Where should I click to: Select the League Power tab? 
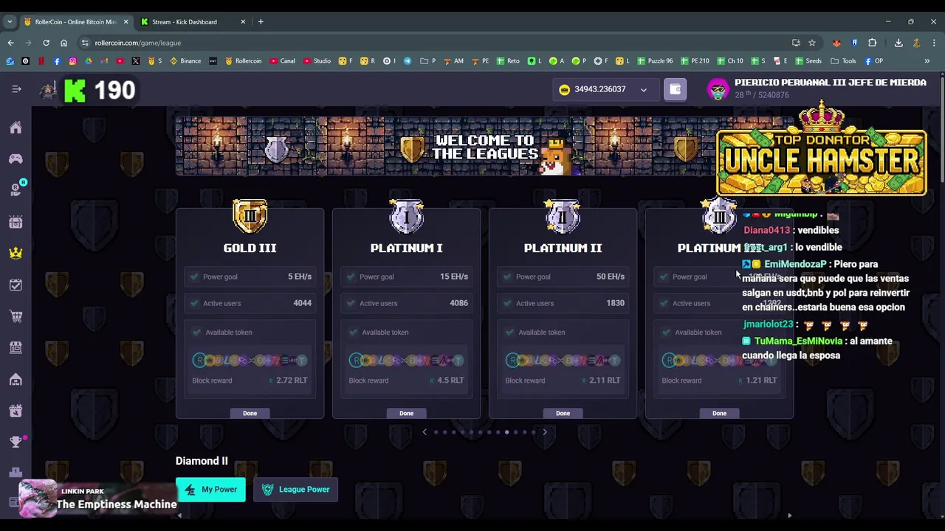tap(295, 489)
